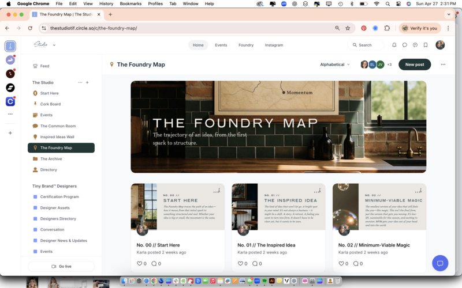
Task: Click the Studio logo in header
Action: [x=40, y=44]
